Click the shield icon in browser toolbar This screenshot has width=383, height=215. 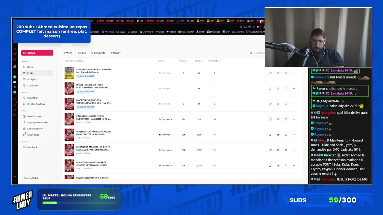[250, 27]
